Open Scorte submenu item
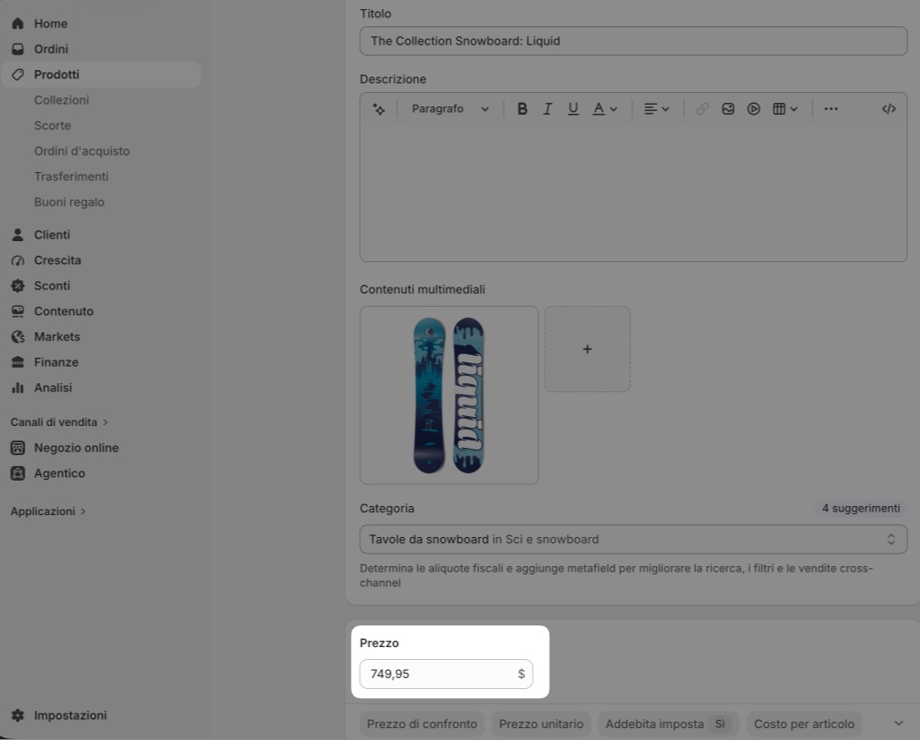The image size is (920, 740). click(x=52, y=126)
